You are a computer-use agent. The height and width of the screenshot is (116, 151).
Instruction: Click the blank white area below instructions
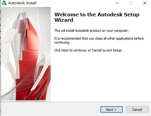pos(101,75)
